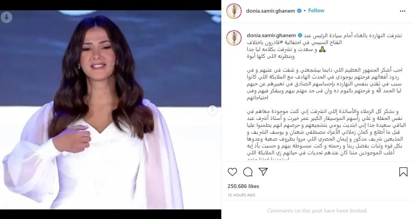
Task: Open comments via the speech bubble icon
Action: point(247,172)
